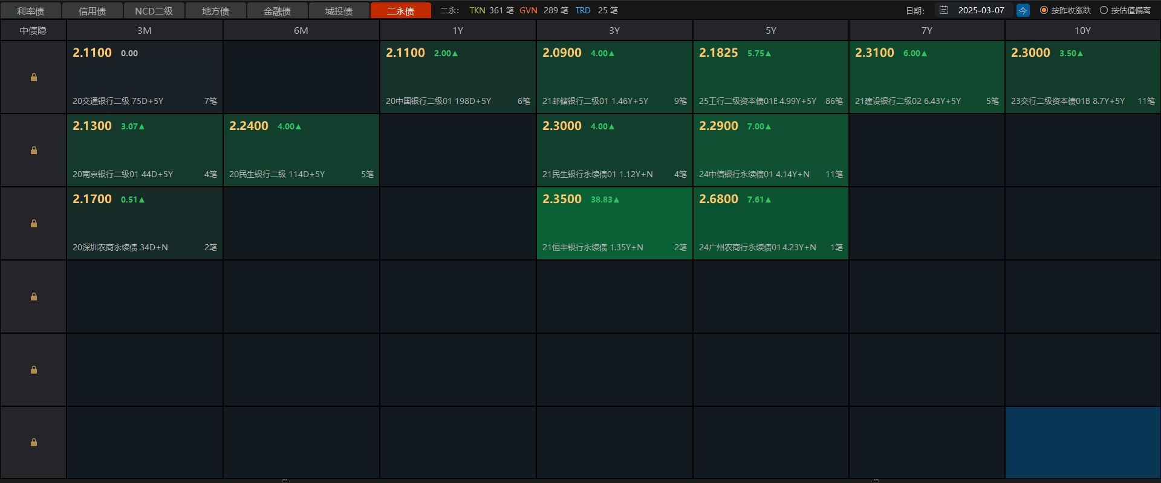Screen dimensions: 1161x483
Task: Open the 城投债 tab
Action: tap(339, 11)
